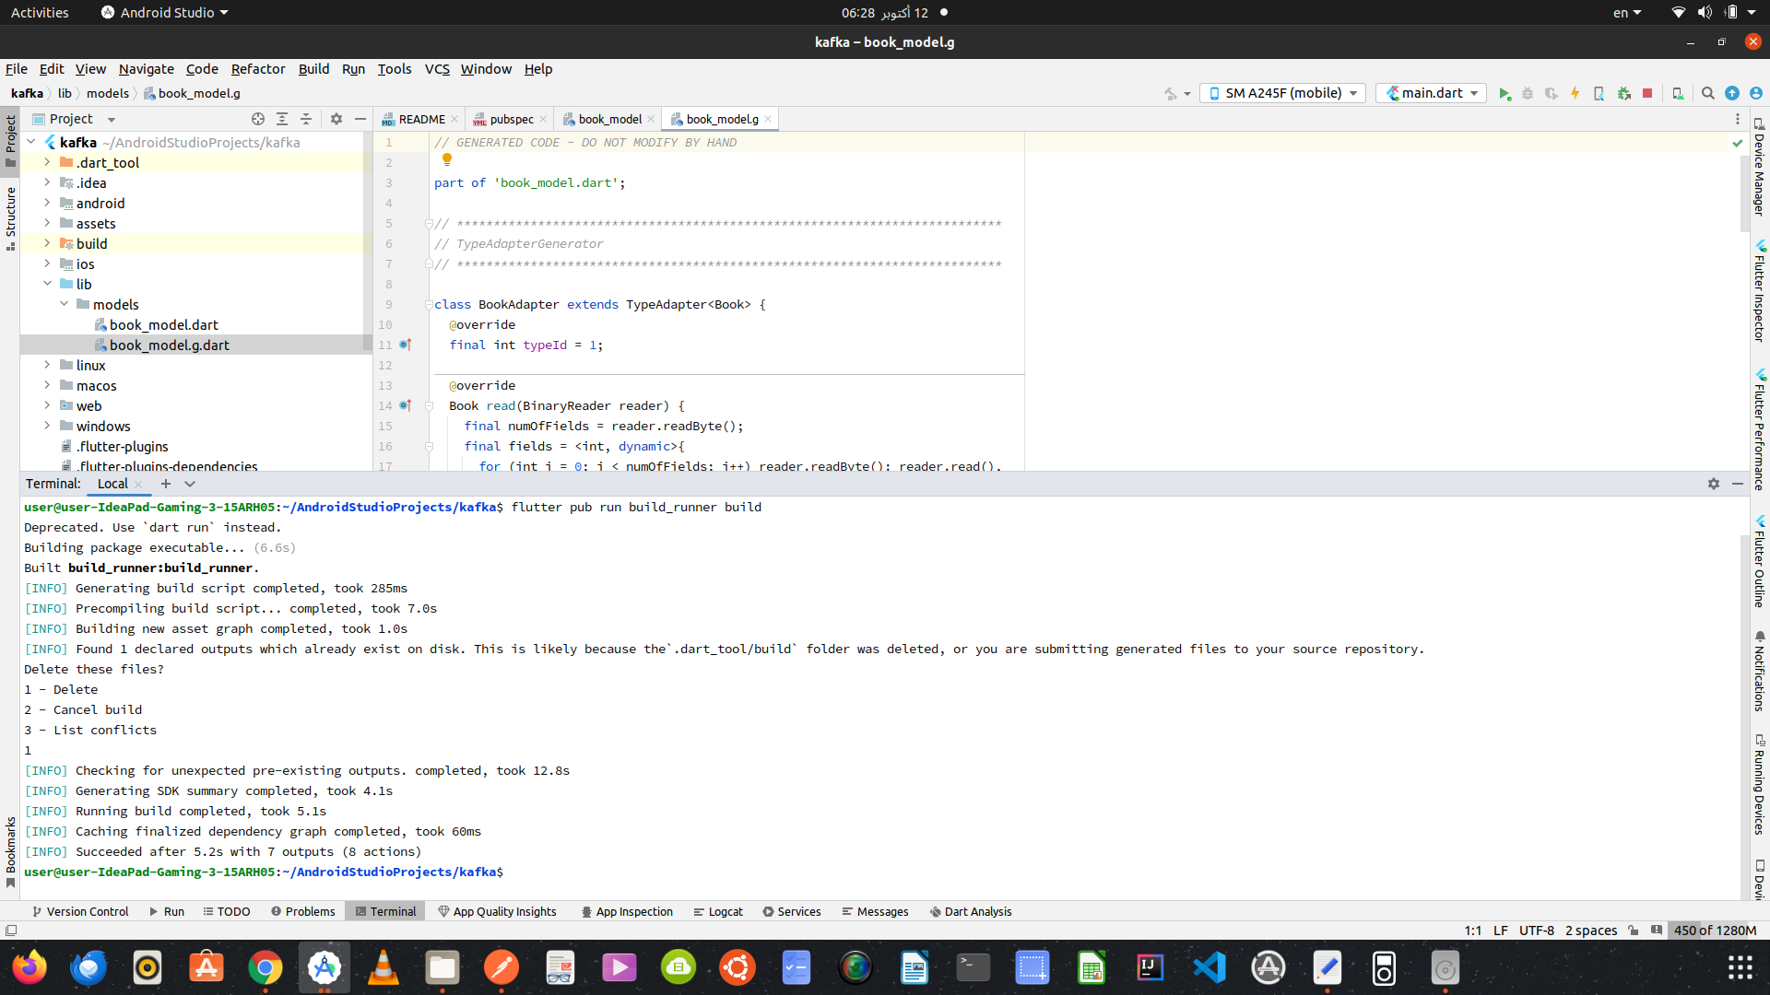Click override gutter icon on line 11
Image resolution: width=1770 pixels, height=995 pixels.
tap(406, 345)
